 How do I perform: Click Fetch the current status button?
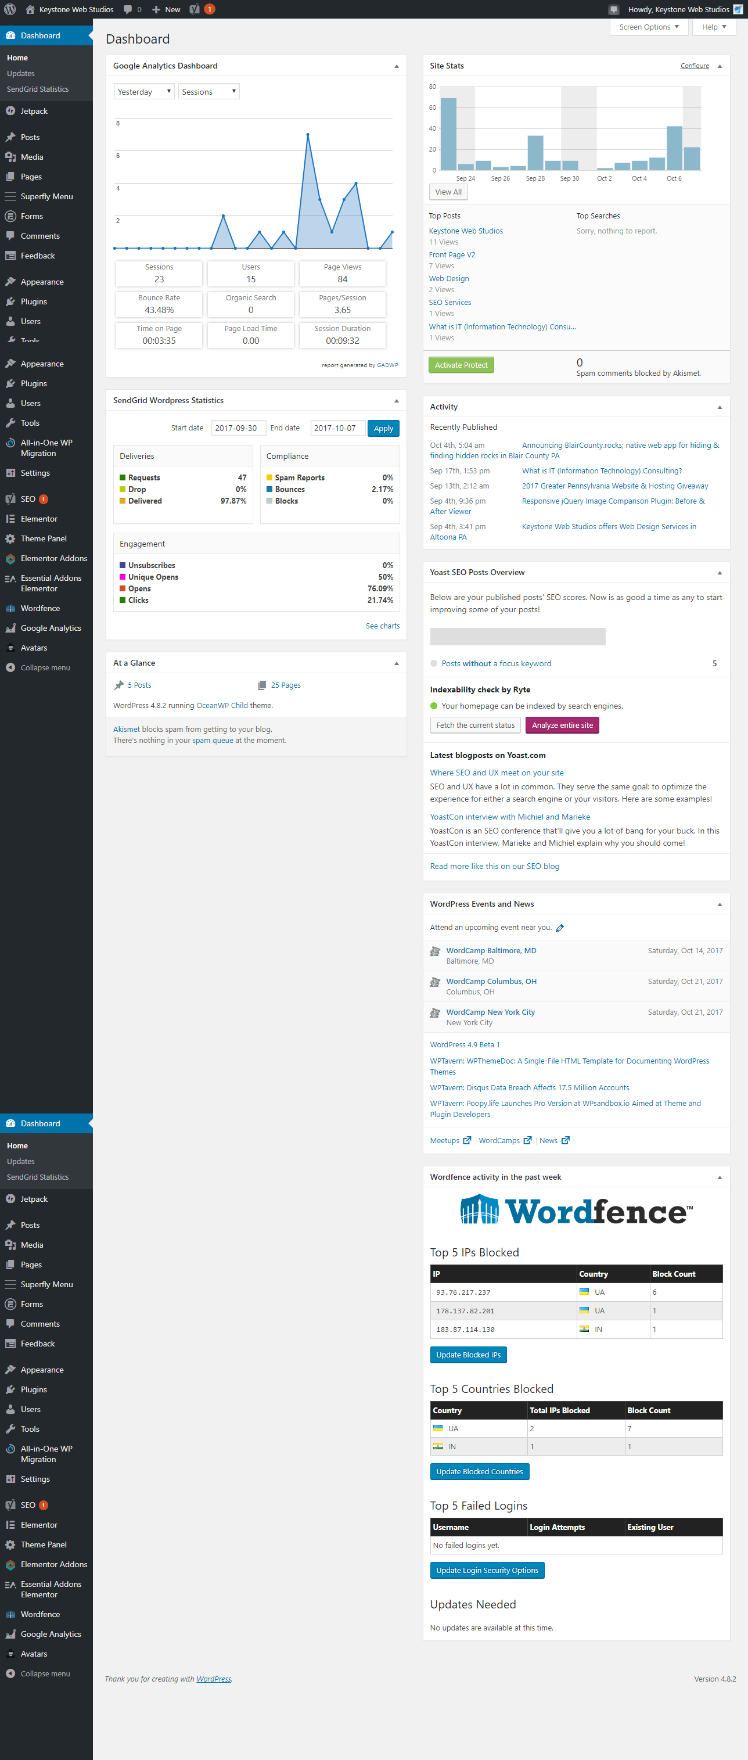coord(476,725)
